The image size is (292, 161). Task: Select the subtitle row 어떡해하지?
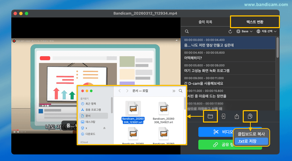point(228,56)
